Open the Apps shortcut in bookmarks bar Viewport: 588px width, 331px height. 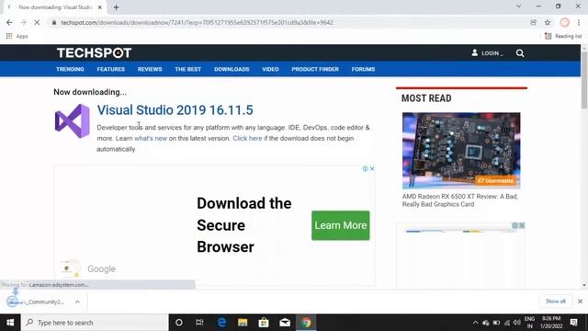17,37
